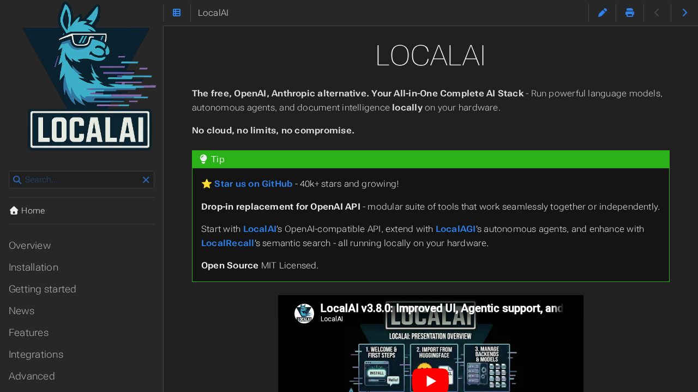Click the Star us on GitHub link
698x392 pixels.
coord(253,184)
